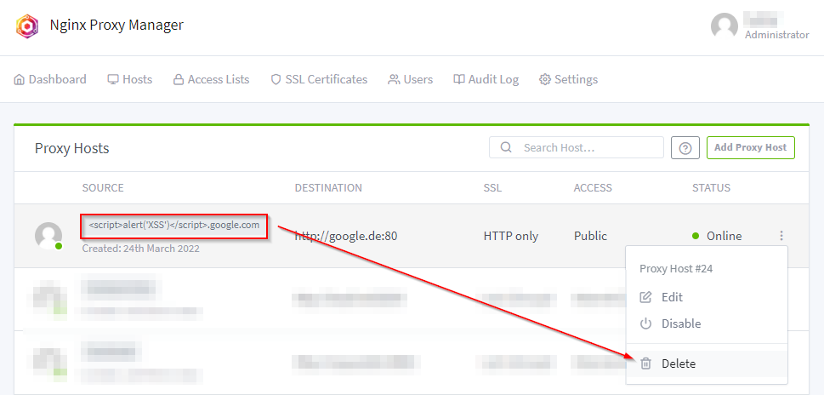Click the Disable power icon
824x395 pixels.
pyautogui.click(x=645, y=323)
